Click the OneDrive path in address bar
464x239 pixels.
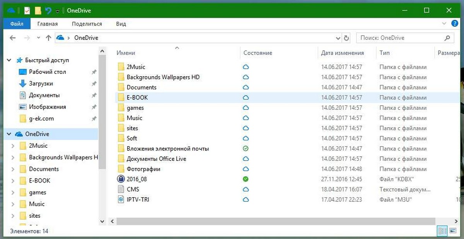[x=86, y=38]
